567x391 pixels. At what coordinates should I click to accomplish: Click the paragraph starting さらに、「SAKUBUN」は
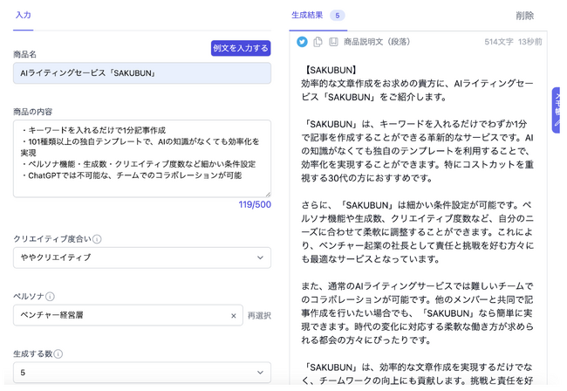417,232
